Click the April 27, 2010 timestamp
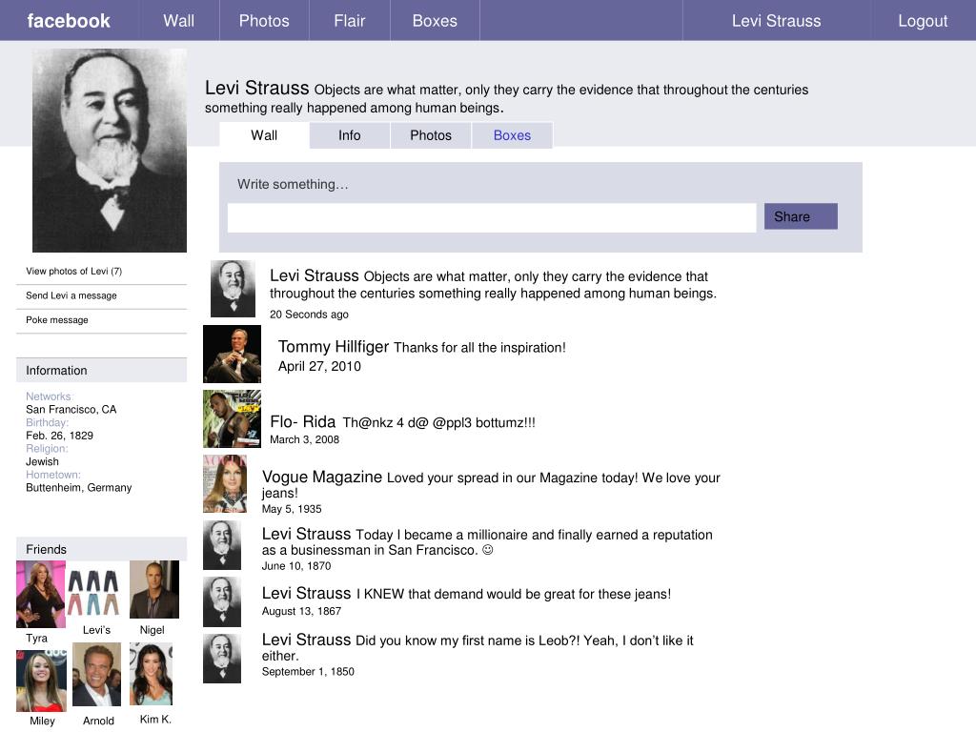 pos(319,366)
